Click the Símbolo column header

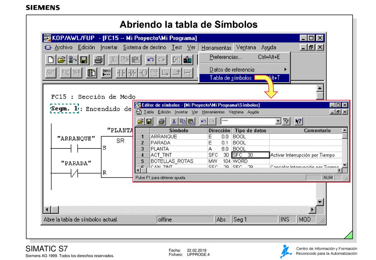point(179,131)
